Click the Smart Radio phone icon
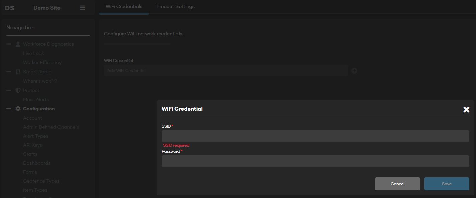 click(x=18, y=71)
